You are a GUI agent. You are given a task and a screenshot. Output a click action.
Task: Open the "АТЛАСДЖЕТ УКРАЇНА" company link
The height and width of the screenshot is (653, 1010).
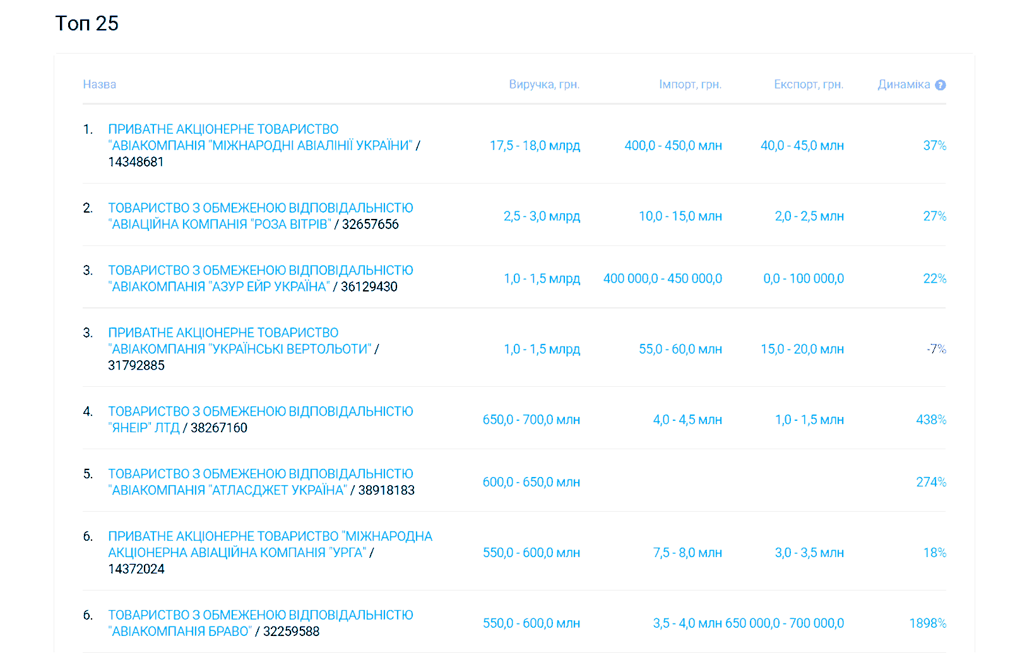[261, 482]
